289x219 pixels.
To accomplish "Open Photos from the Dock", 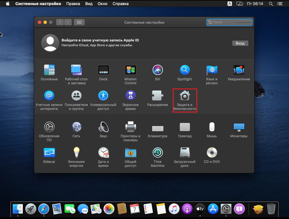I will (109, 209).
